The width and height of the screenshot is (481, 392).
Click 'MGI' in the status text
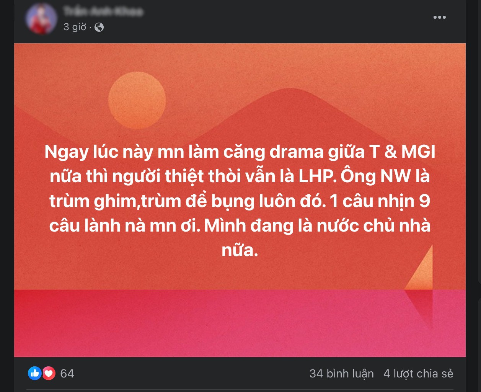click(418, 152)
